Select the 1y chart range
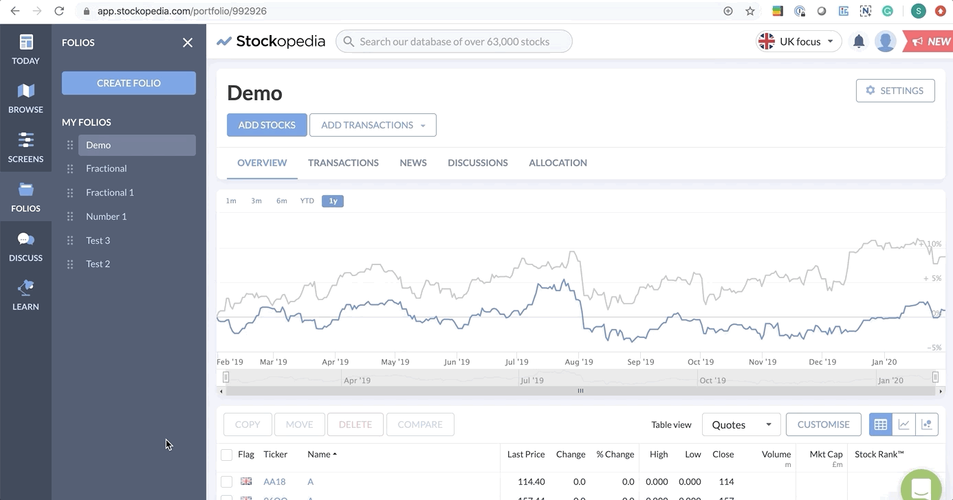The width and height of the screenshot is (953, 500). point(333,201)
